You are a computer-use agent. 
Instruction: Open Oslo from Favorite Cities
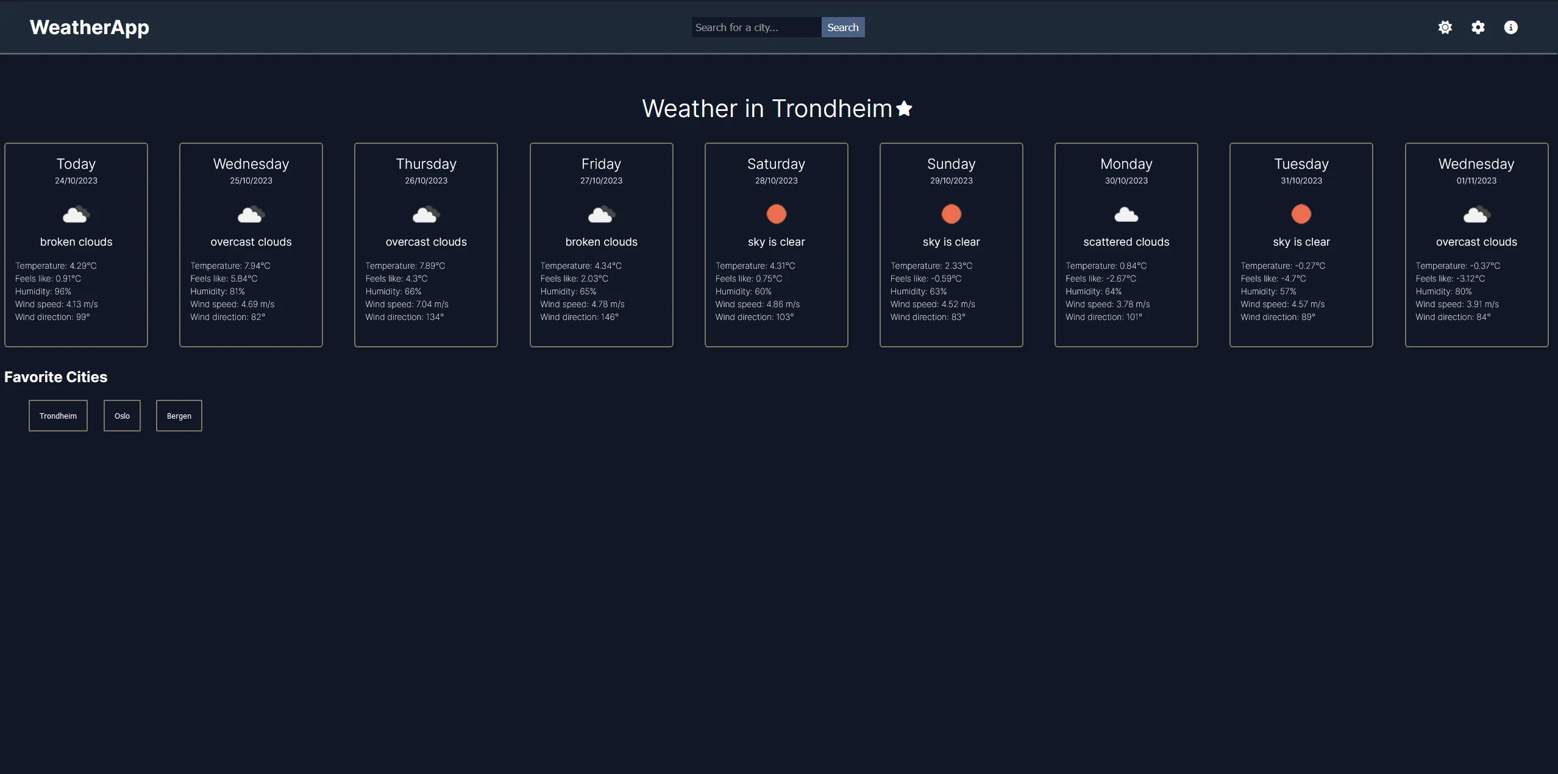tap(122, 415)
